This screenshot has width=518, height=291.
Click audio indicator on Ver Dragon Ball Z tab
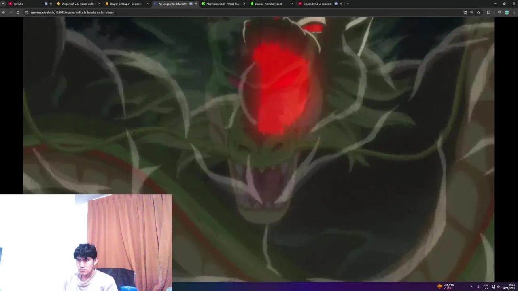(191, 4)
